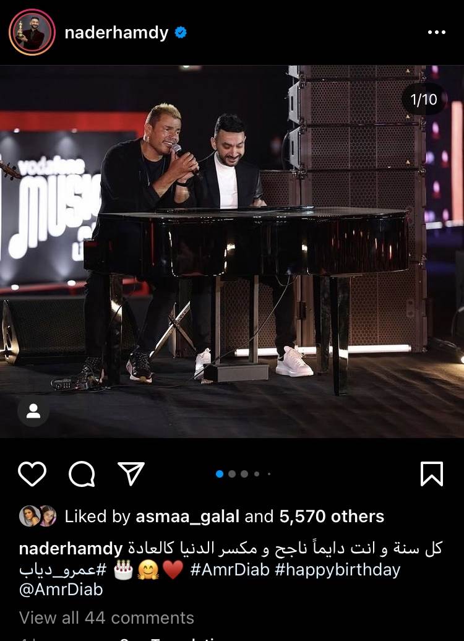Open comments via speech bubble icon
The image size is (464, 641).
pyautogui.click(x=82, y=474)
